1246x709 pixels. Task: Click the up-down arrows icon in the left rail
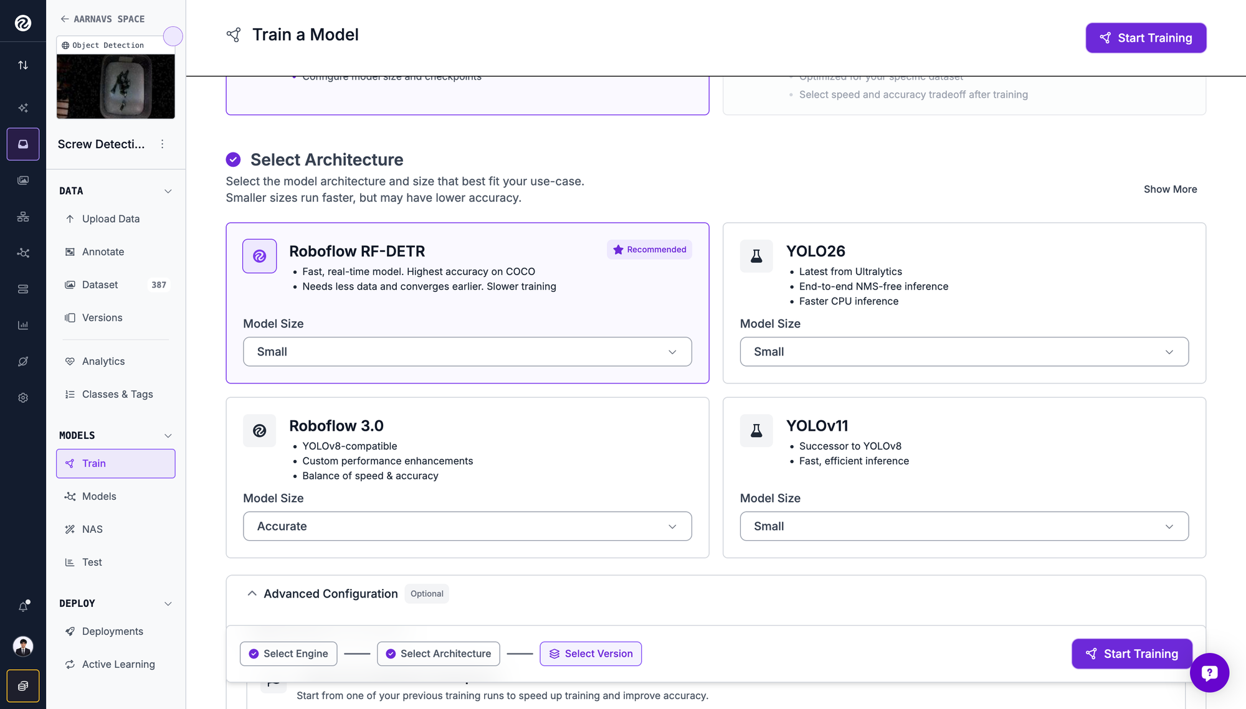tap(23, 65)
